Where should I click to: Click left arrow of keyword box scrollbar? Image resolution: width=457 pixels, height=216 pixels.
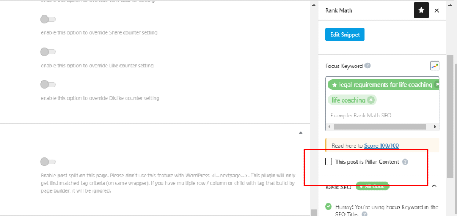click(330, 127)
